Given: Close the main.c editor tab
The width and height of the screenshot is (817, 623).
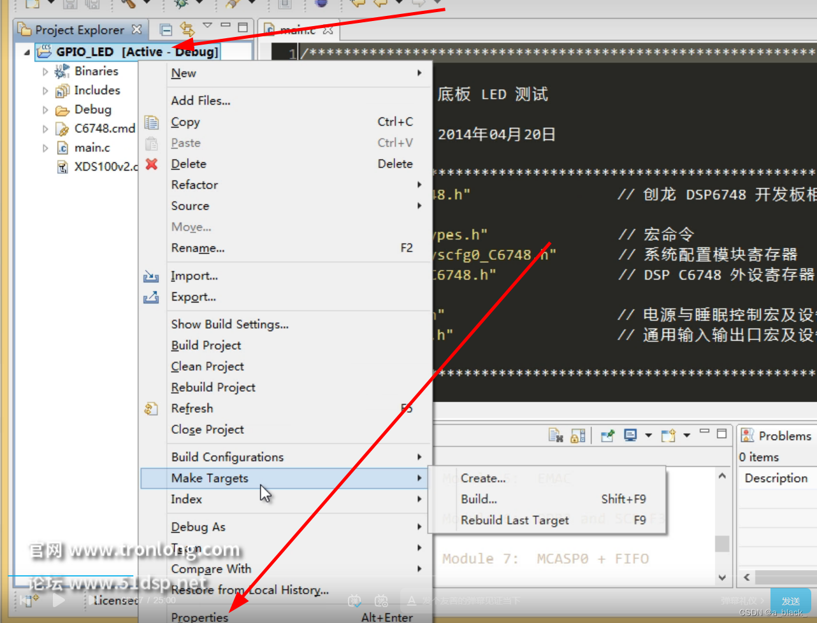Looking at the screenshot, I should [328, 30].
